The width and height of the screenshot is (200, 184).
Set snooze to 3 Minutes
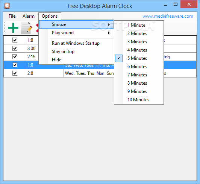tap(139, 42)
